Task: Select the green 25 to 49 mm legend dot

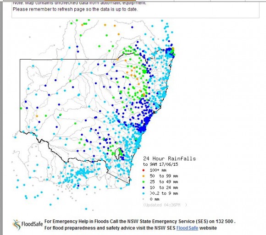Action: [x=144, y=182]
